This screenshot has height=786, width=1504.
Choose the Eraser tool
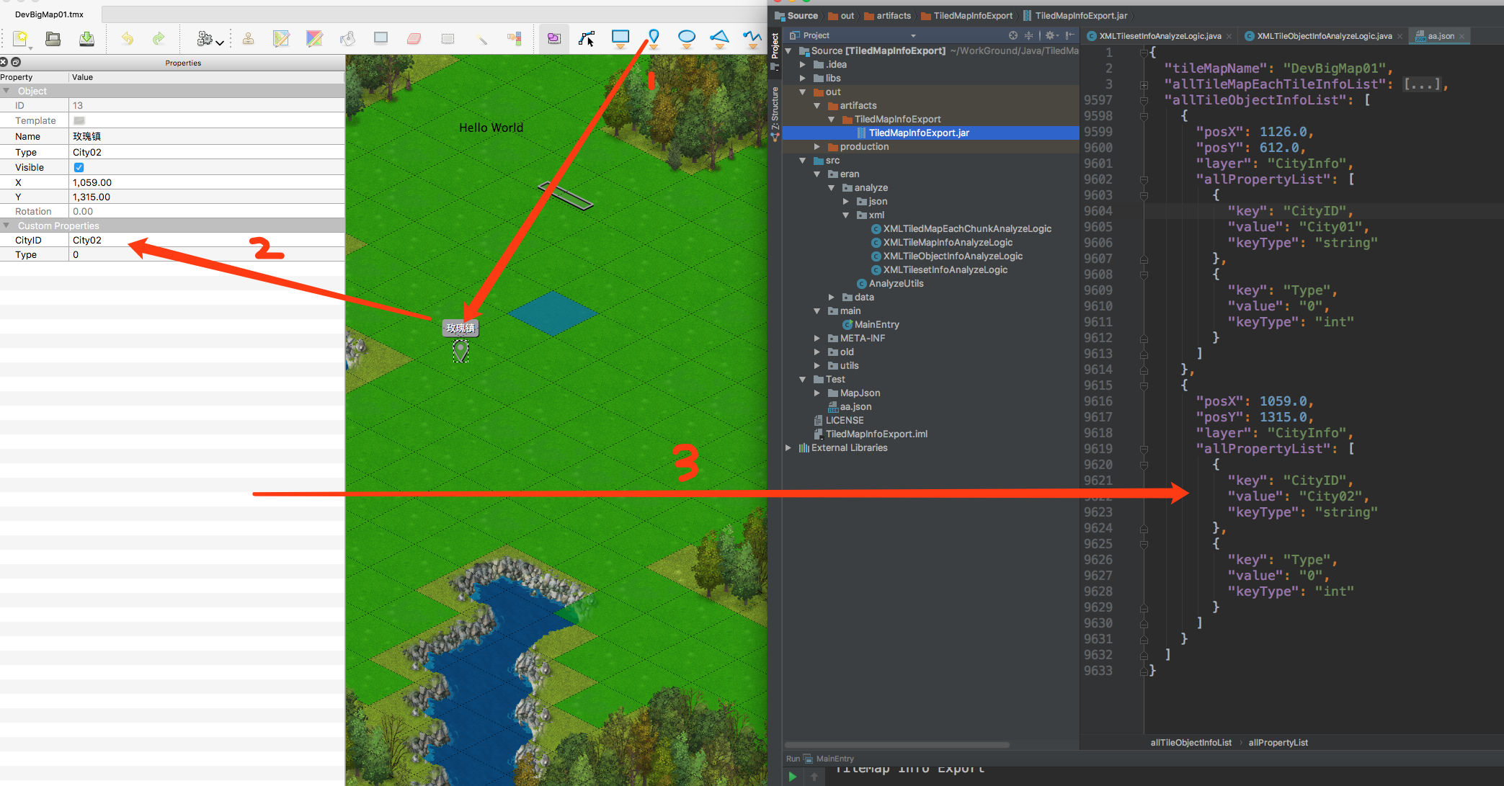[414, 38]
